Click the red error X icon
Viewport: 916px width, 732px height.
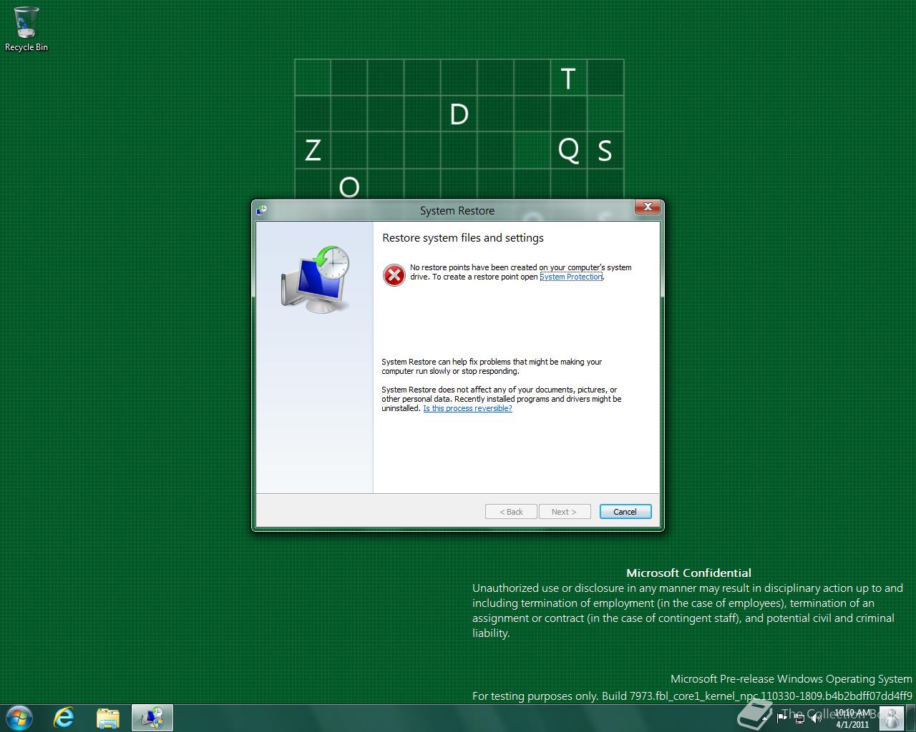click(394, 274)
